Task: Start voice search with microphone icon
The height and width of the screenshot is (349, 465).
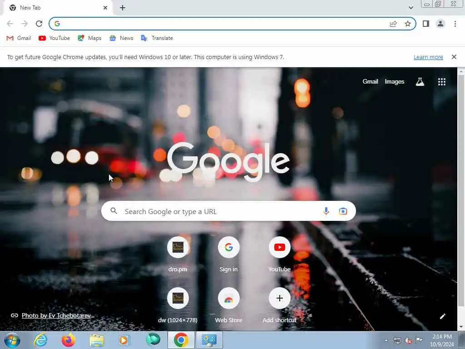Action: [x=326, y=211]
